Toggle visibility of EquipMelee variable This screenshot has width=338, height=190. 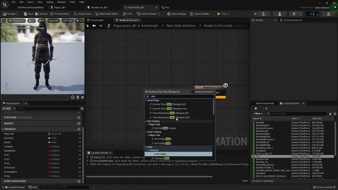(80, 151)
